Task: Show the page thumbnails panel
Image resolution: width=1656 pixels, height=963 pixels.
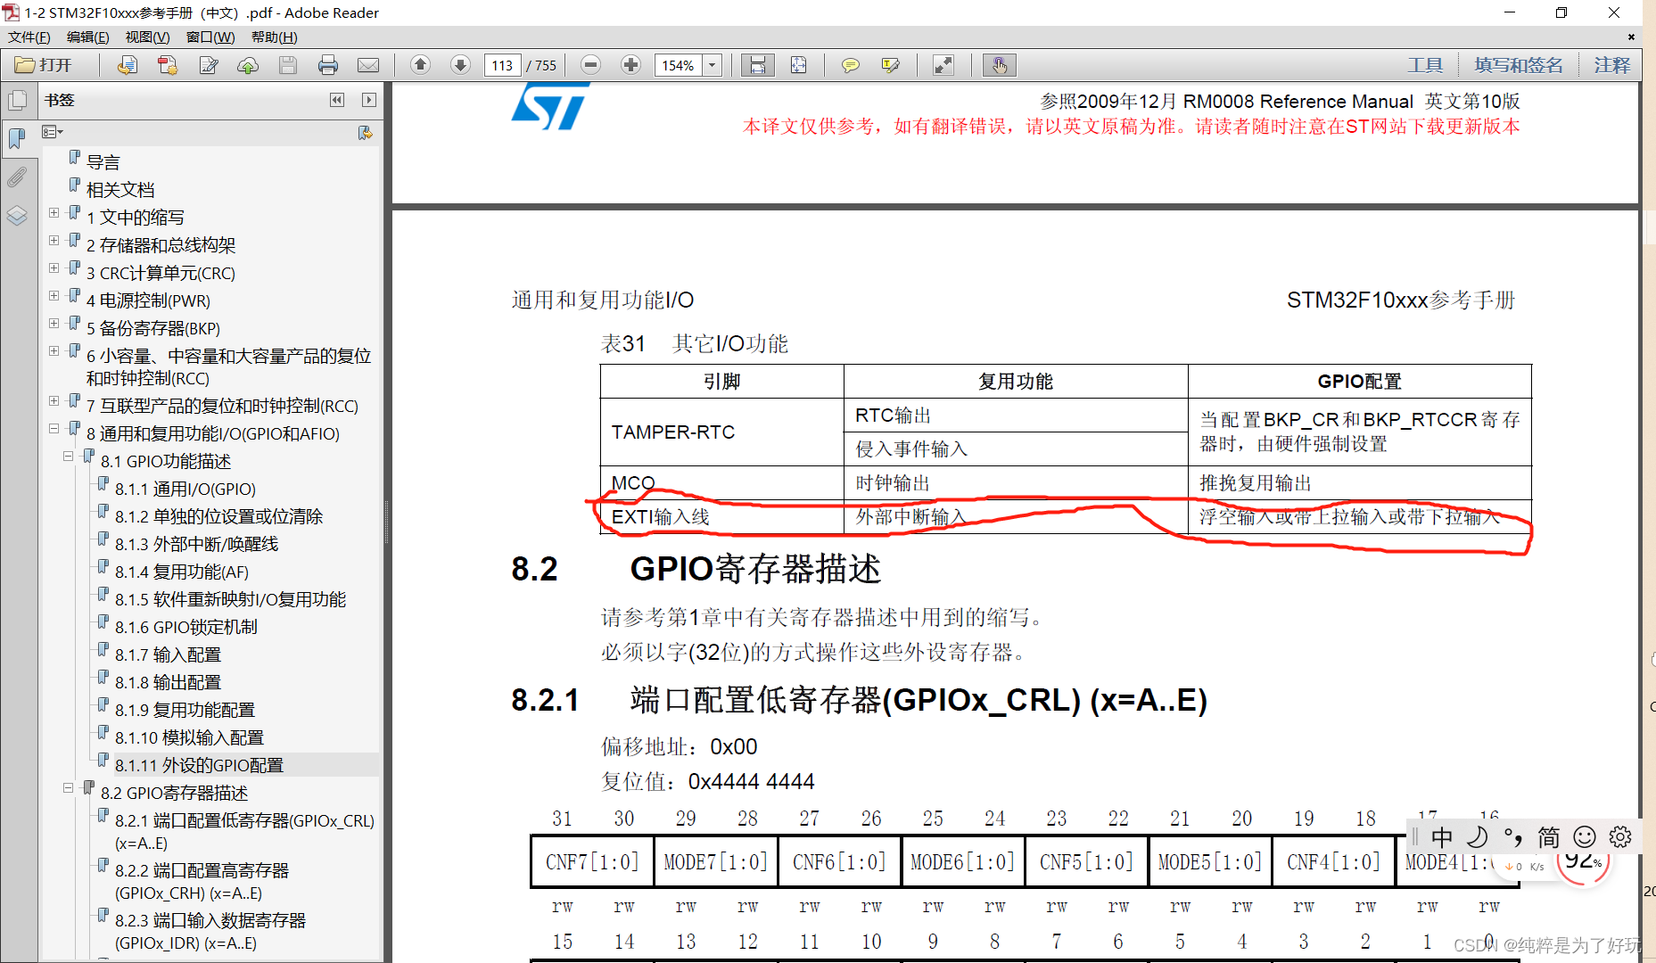Action: (x=17, y=101)
